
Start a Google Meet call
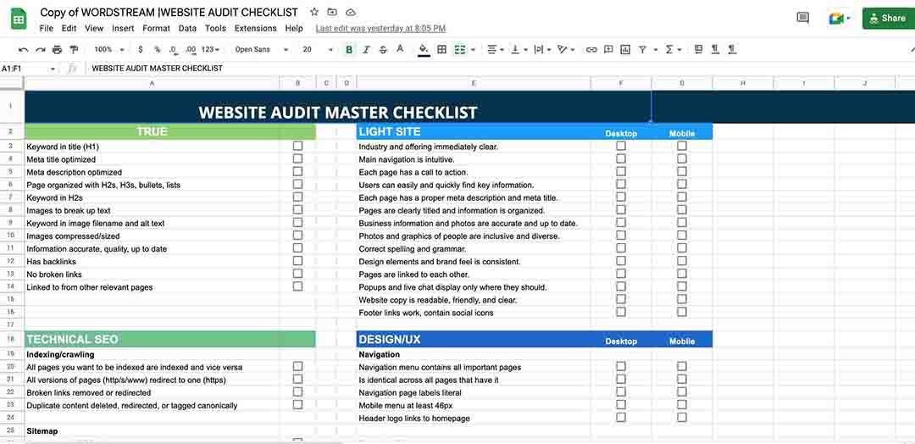pos(839,18)
